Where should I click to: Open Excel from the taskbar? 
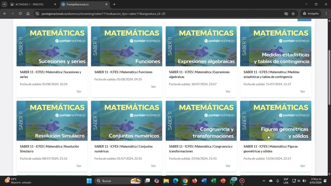pos(214,181)
